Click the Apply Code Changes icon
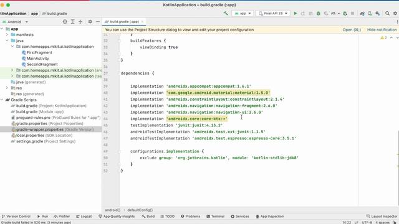The image size is (399, 224). [310, 14]
